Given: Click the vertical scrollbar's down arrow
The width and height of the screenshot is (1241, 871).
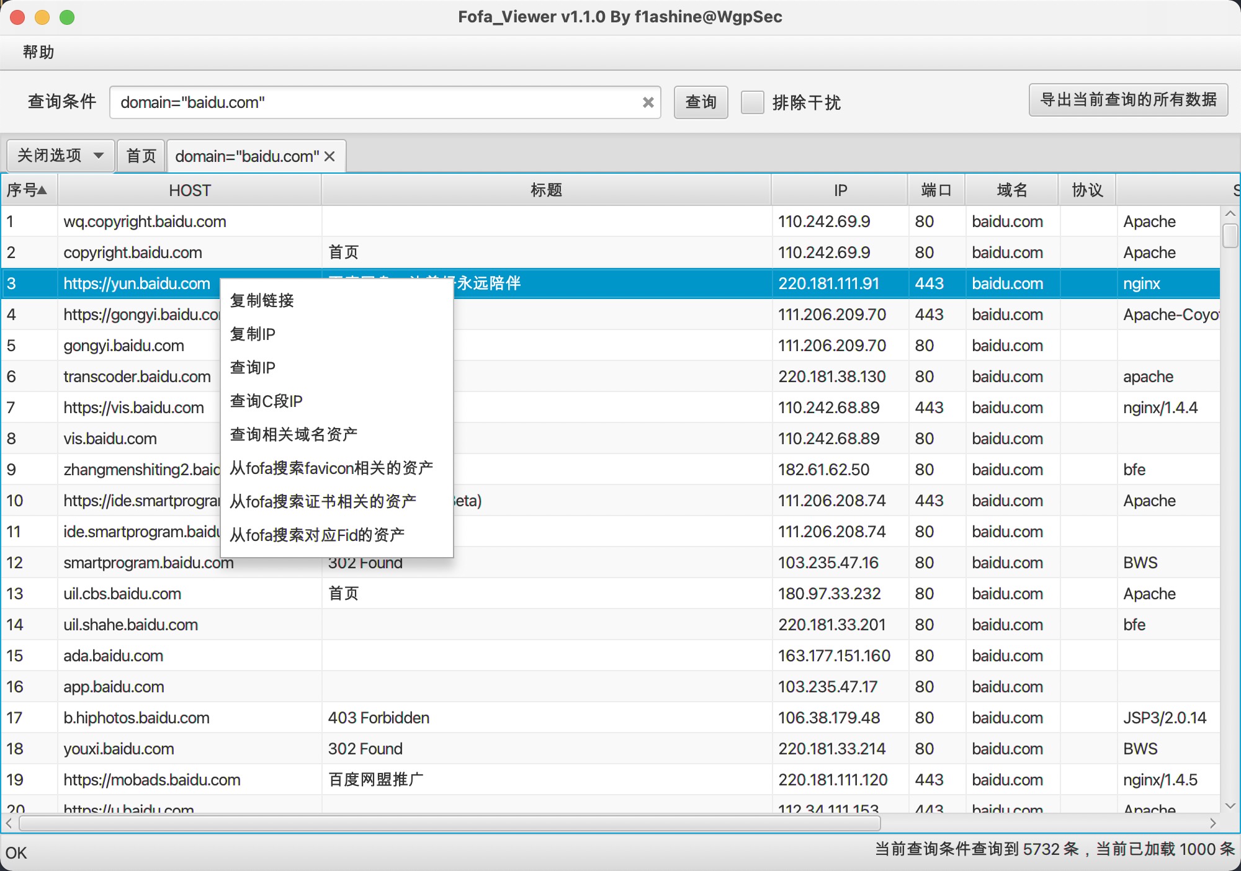Looking at the screenshot, I should click(x=1230, y=805).
